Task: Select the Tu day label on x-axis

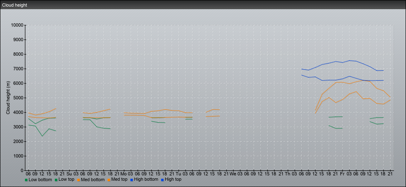Action: pos(178,174)
